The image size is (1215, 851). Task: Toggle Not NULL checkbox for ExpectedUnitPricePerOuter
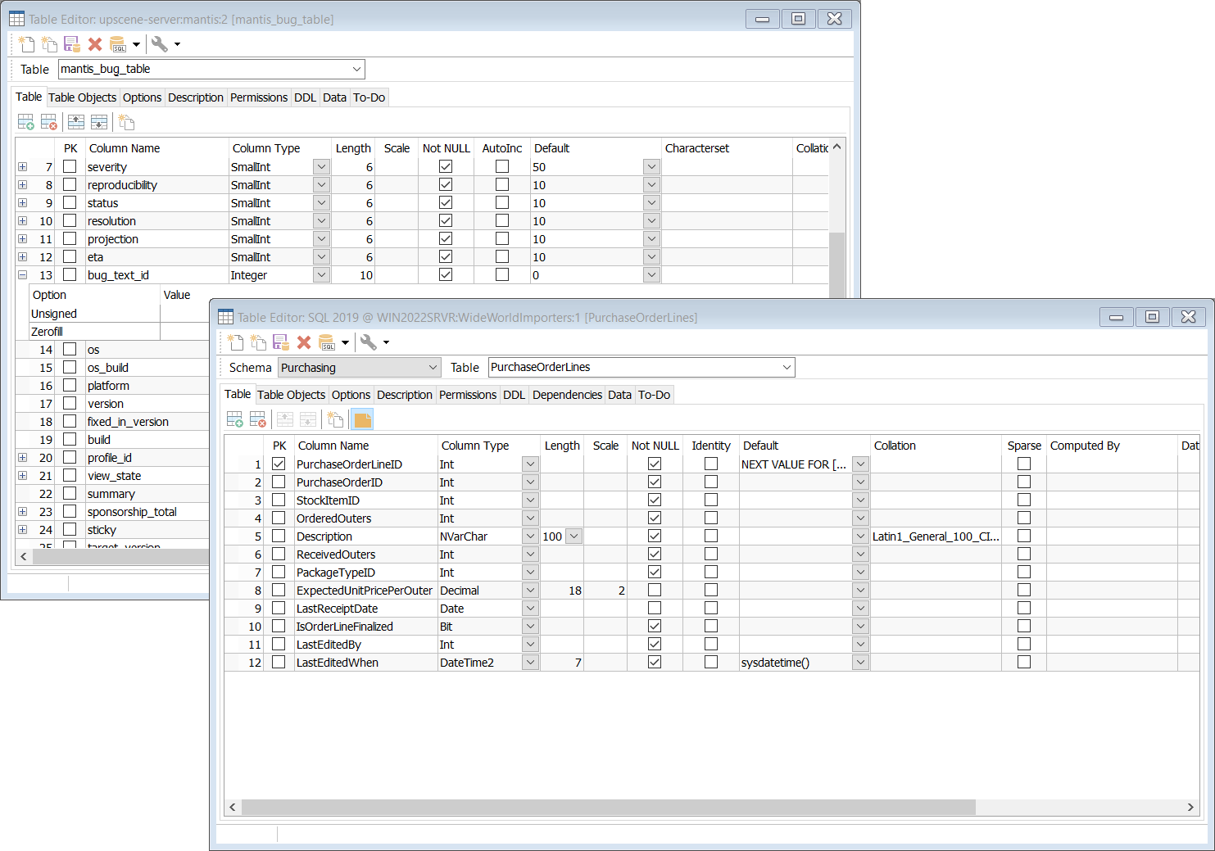(654, 591)
